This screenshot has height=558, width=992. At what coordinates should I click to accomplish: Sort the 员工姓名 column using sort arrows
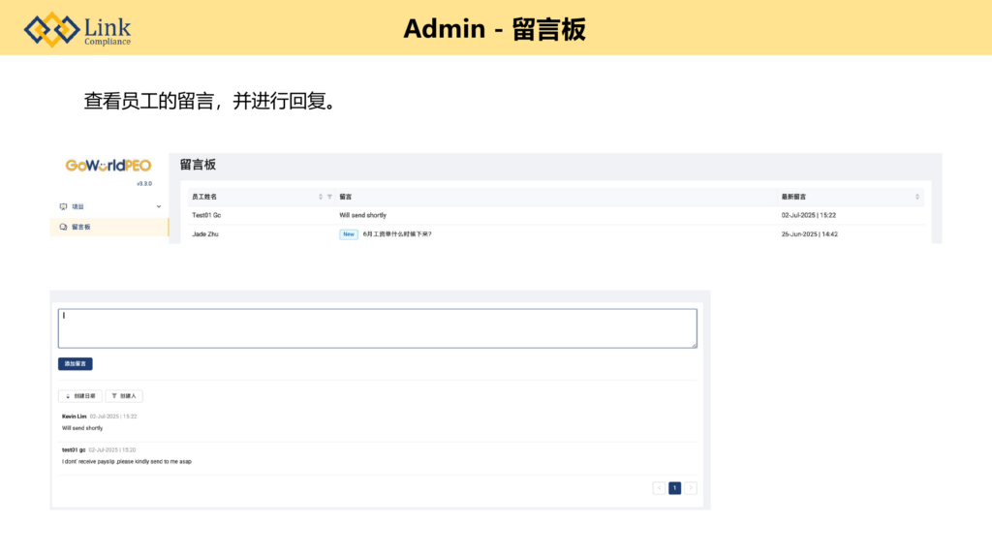(321, 197)
